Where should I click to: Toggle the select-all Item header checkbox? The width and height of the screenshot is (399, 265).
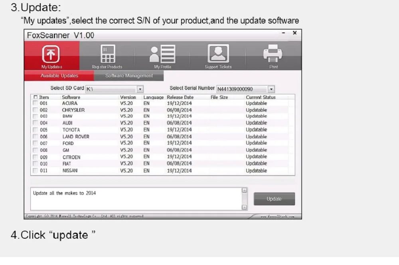36,97
